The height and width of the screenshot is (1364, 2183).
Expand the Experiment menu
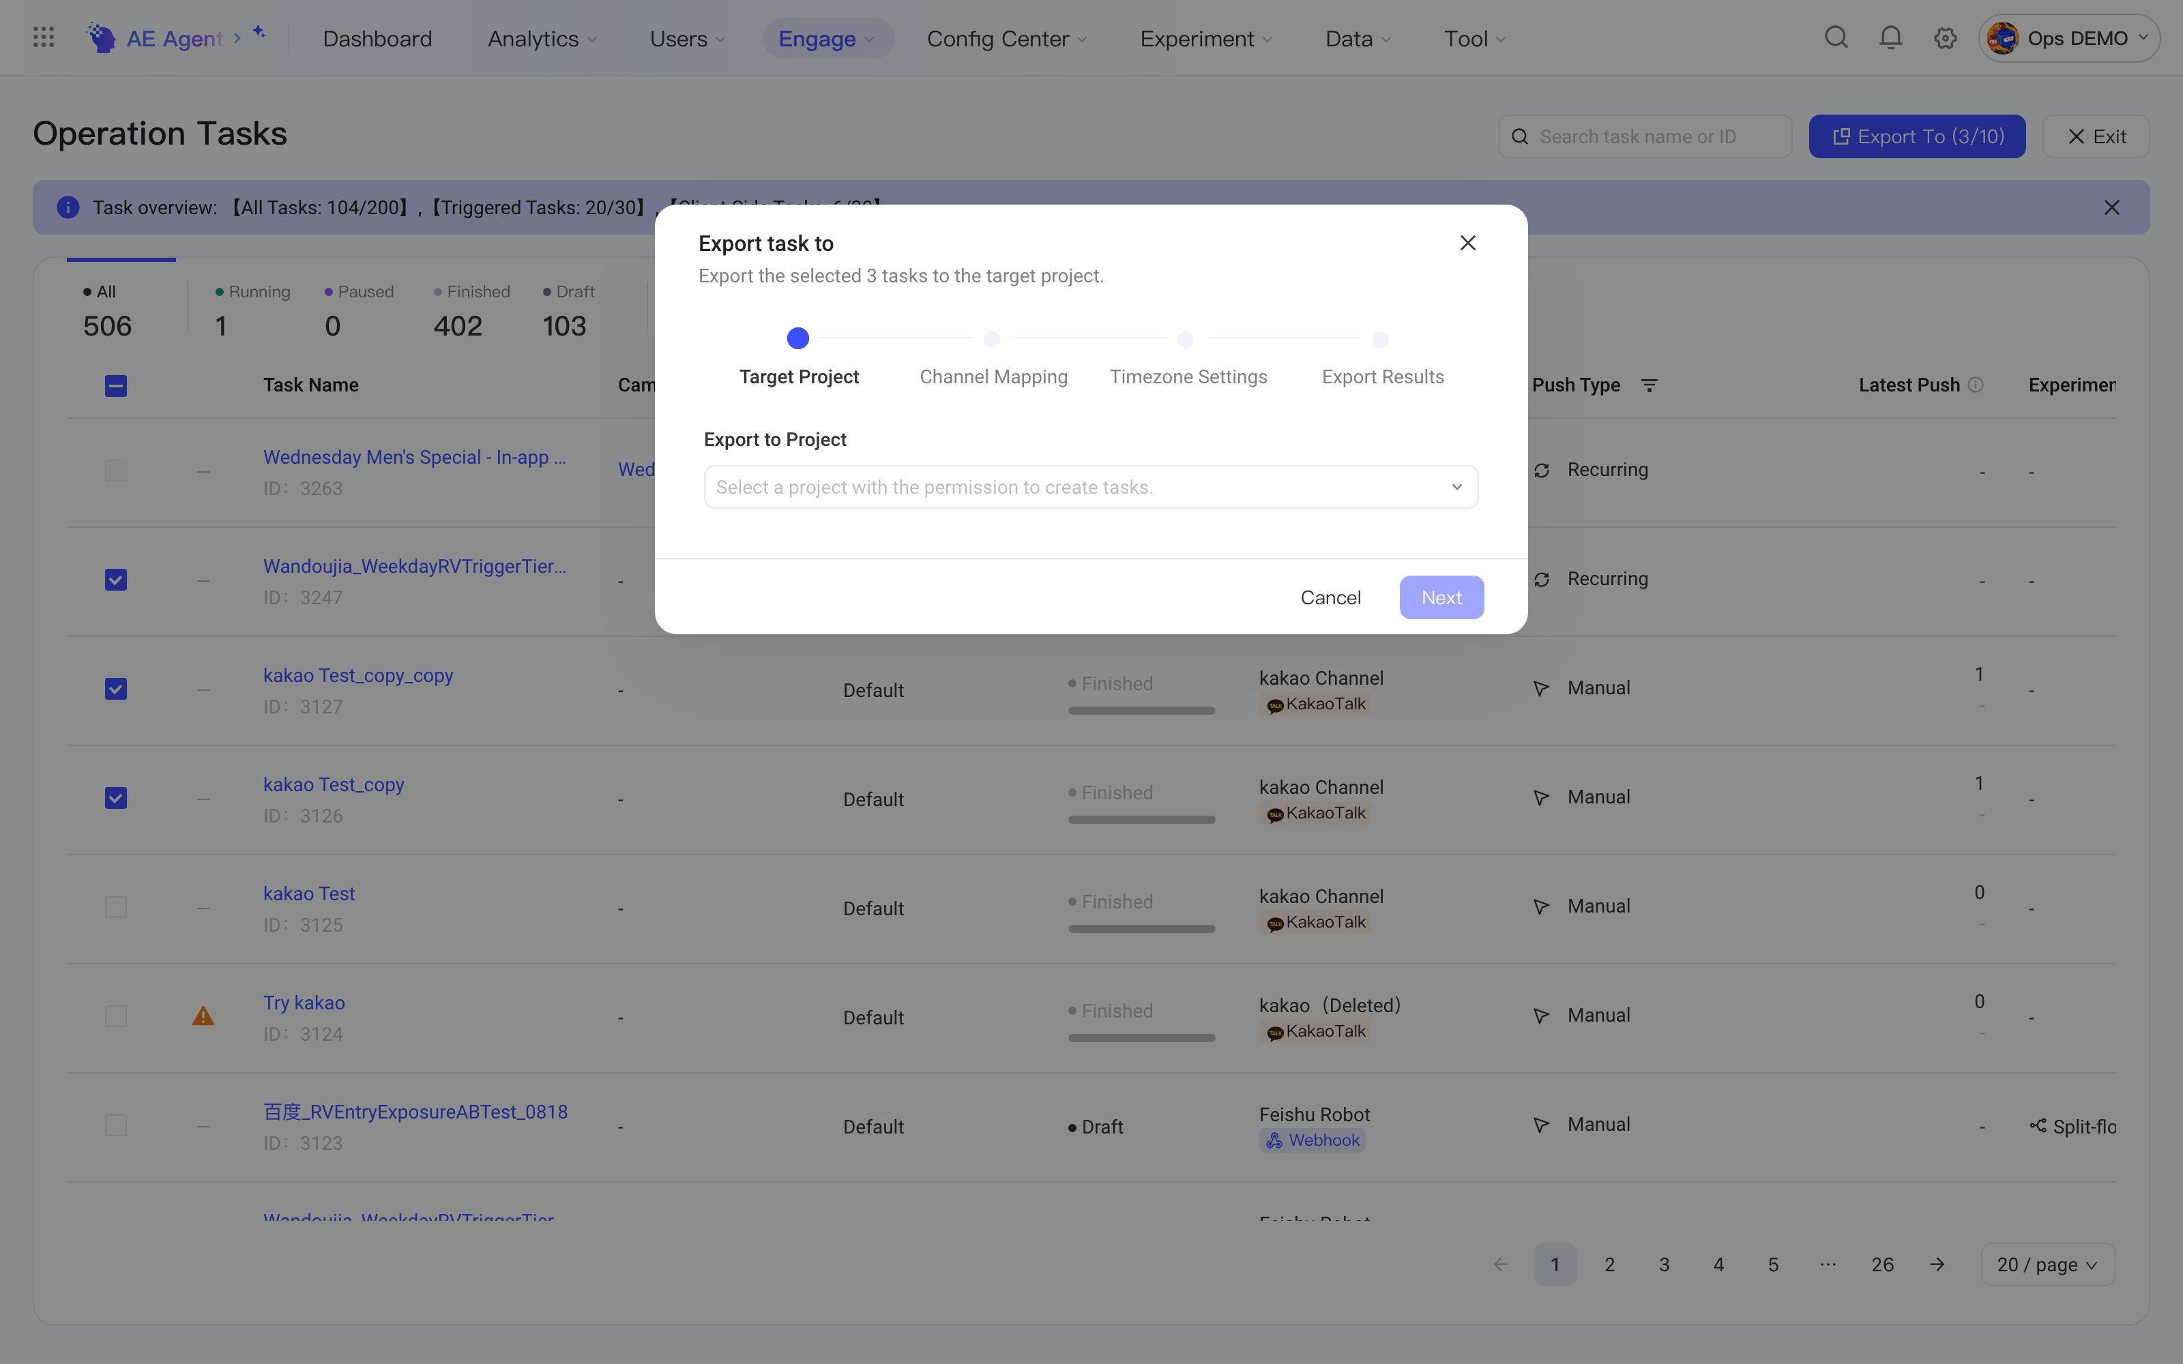[x=1206, y=39]
